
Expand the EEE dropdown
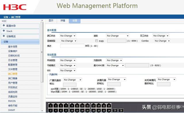pos(68,70)
